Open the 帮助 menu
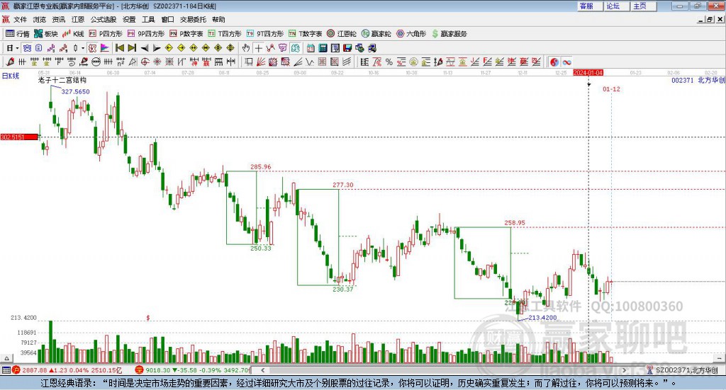 (x=218, y=19)
